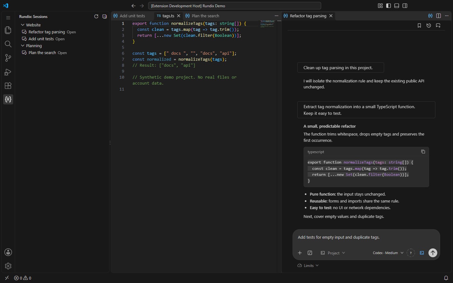Click the question mark icon in composer

click(411, 253)
